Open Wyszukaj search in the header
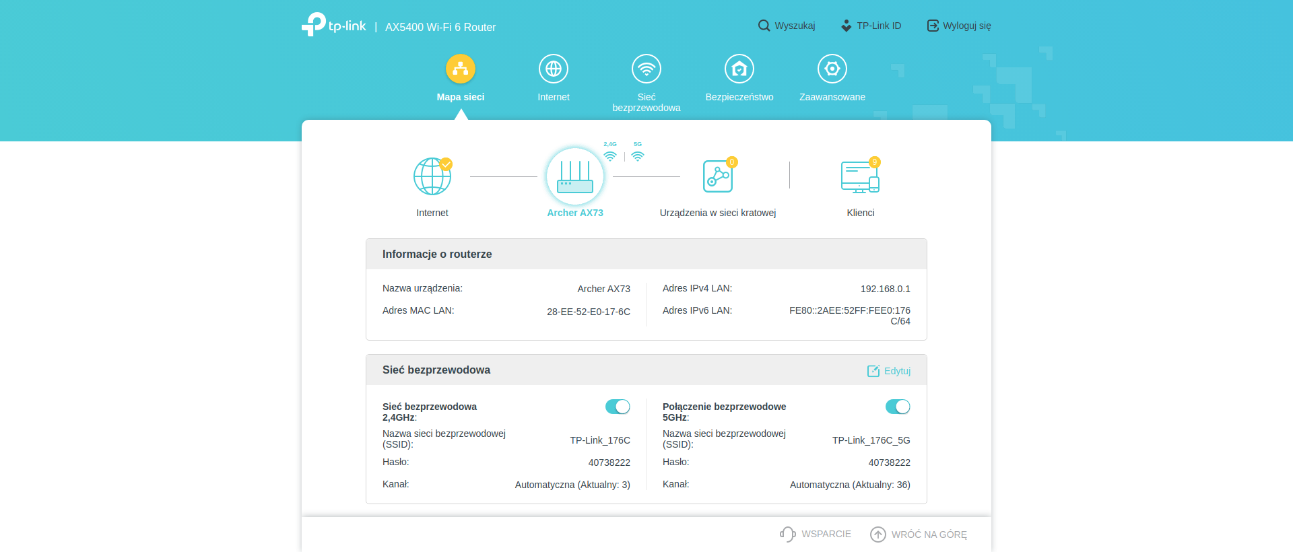1293x552 pixels. (787, 26)
